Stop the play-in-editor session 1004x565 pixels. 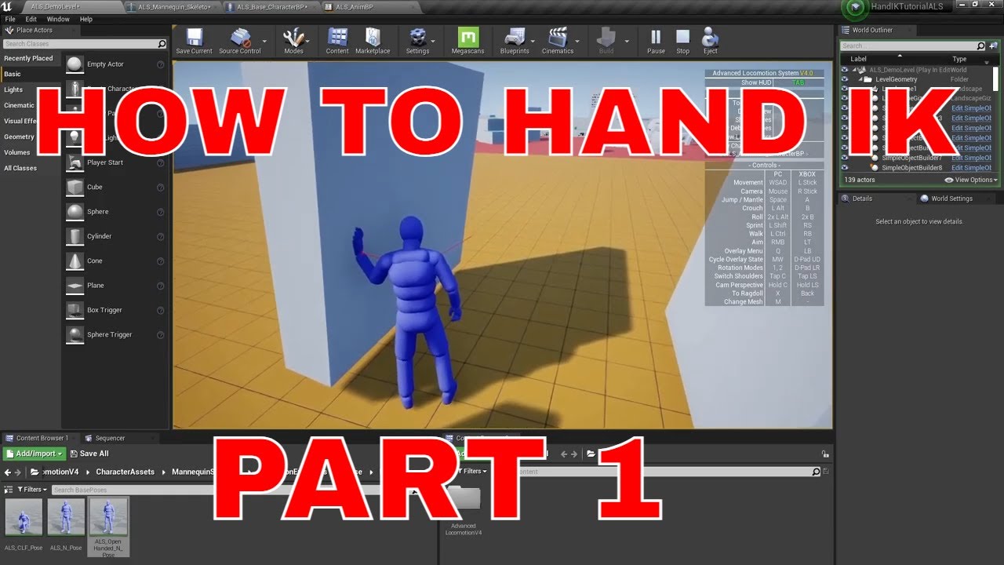point(683,37)
